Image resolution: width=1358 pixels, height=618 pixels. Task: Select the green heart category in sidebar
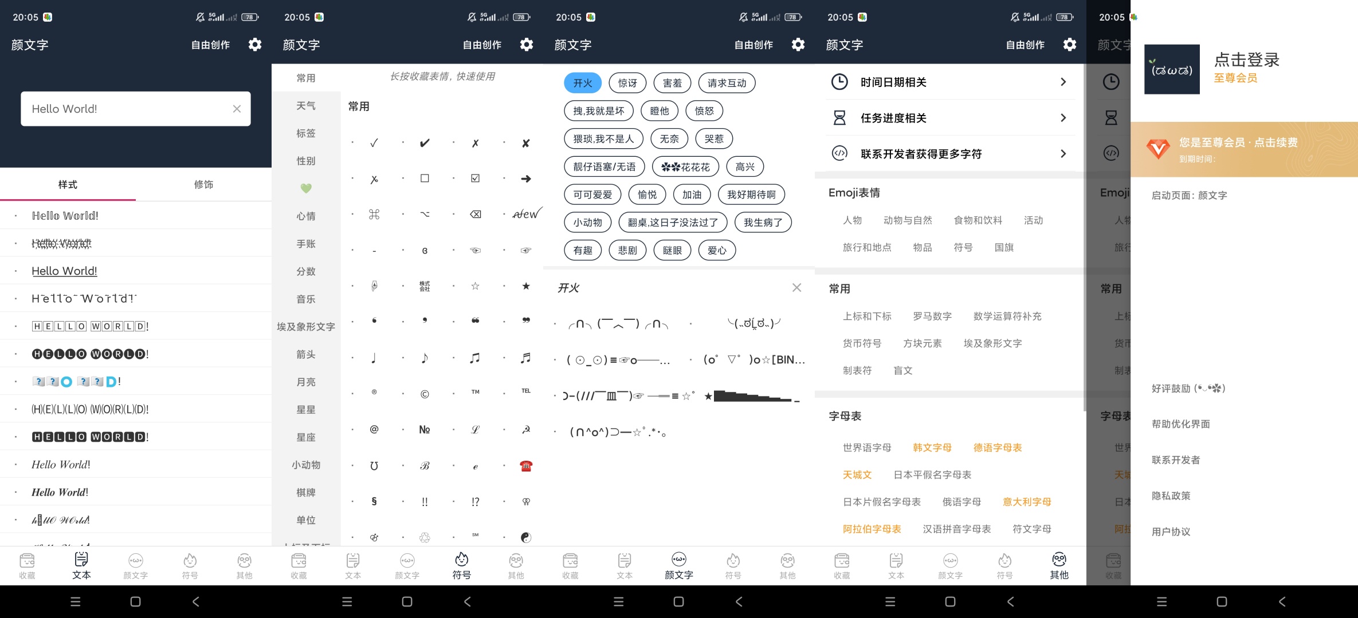pyautogui.click(x=306, y=188)
